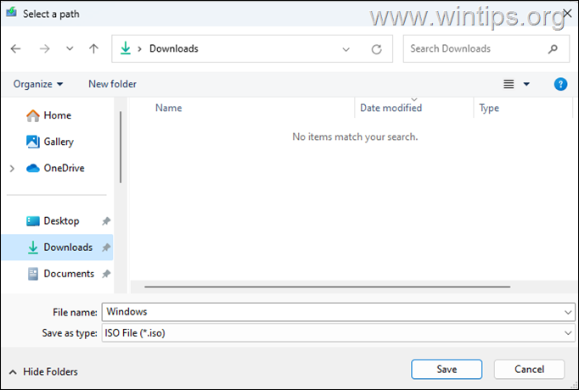Close the Select a path dialog
This screenshot has height=390, width=579.
pyautogui.click(x=568, y=14)
